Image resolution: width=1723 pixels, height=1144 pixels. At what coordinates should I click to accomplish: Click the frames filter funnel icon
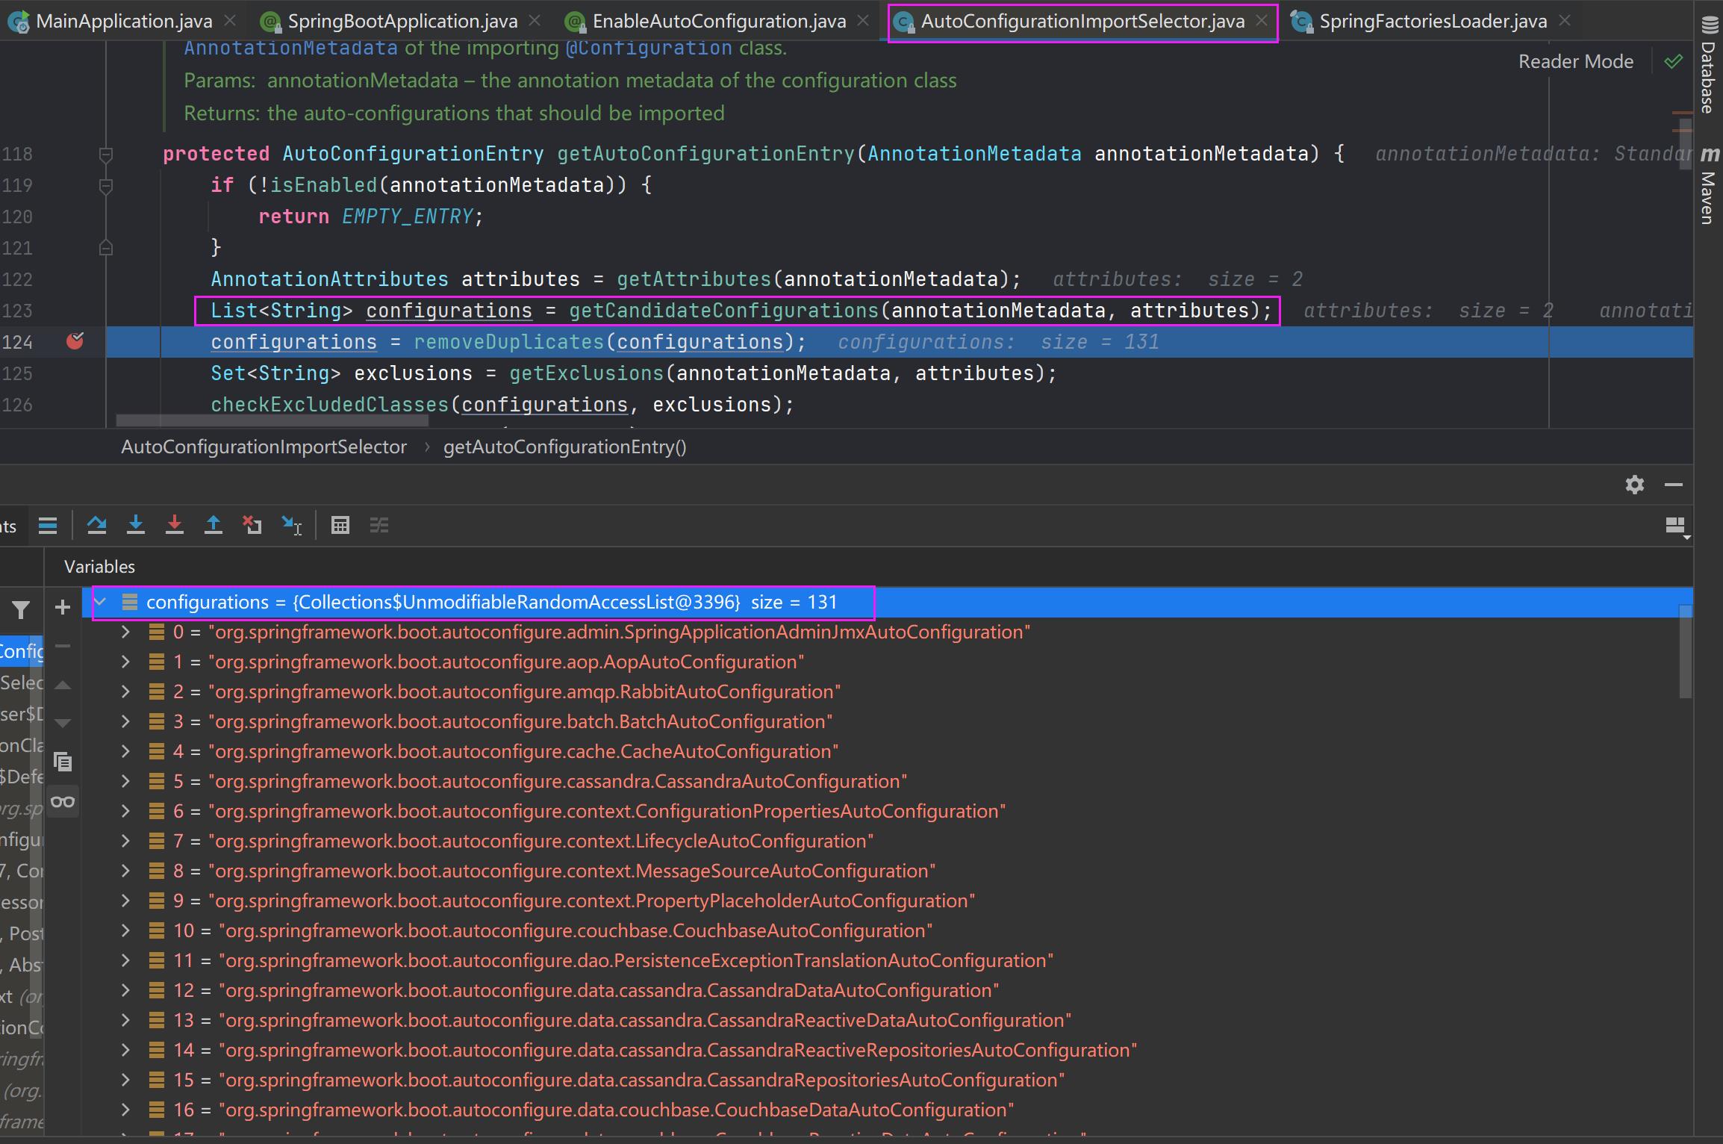pyautogui.click(x=21, y=610)
